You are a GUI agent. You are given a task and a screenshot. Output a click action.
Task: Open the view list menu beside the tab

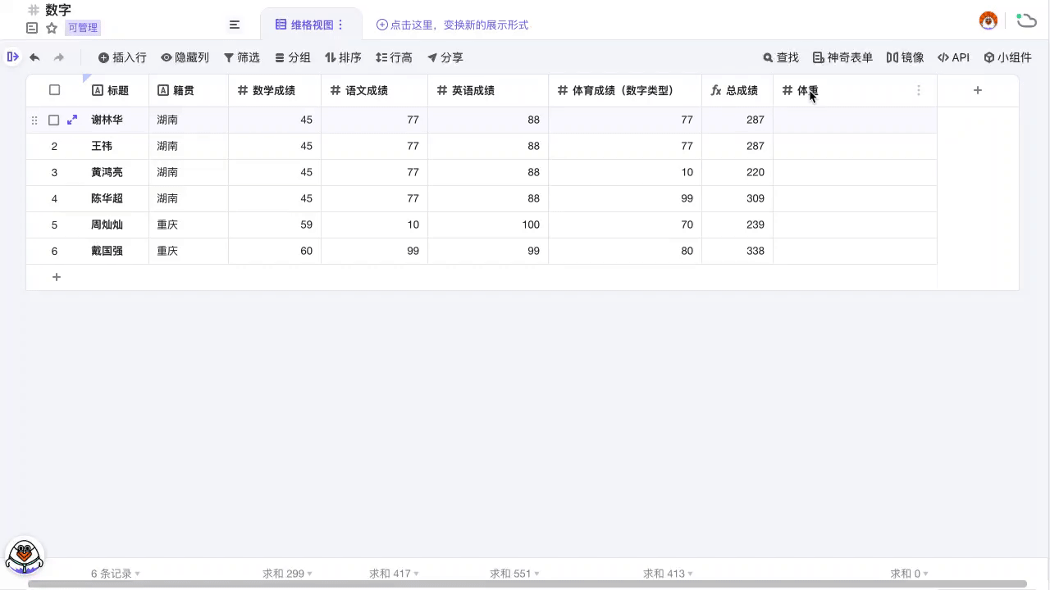(x=235, y=25)
